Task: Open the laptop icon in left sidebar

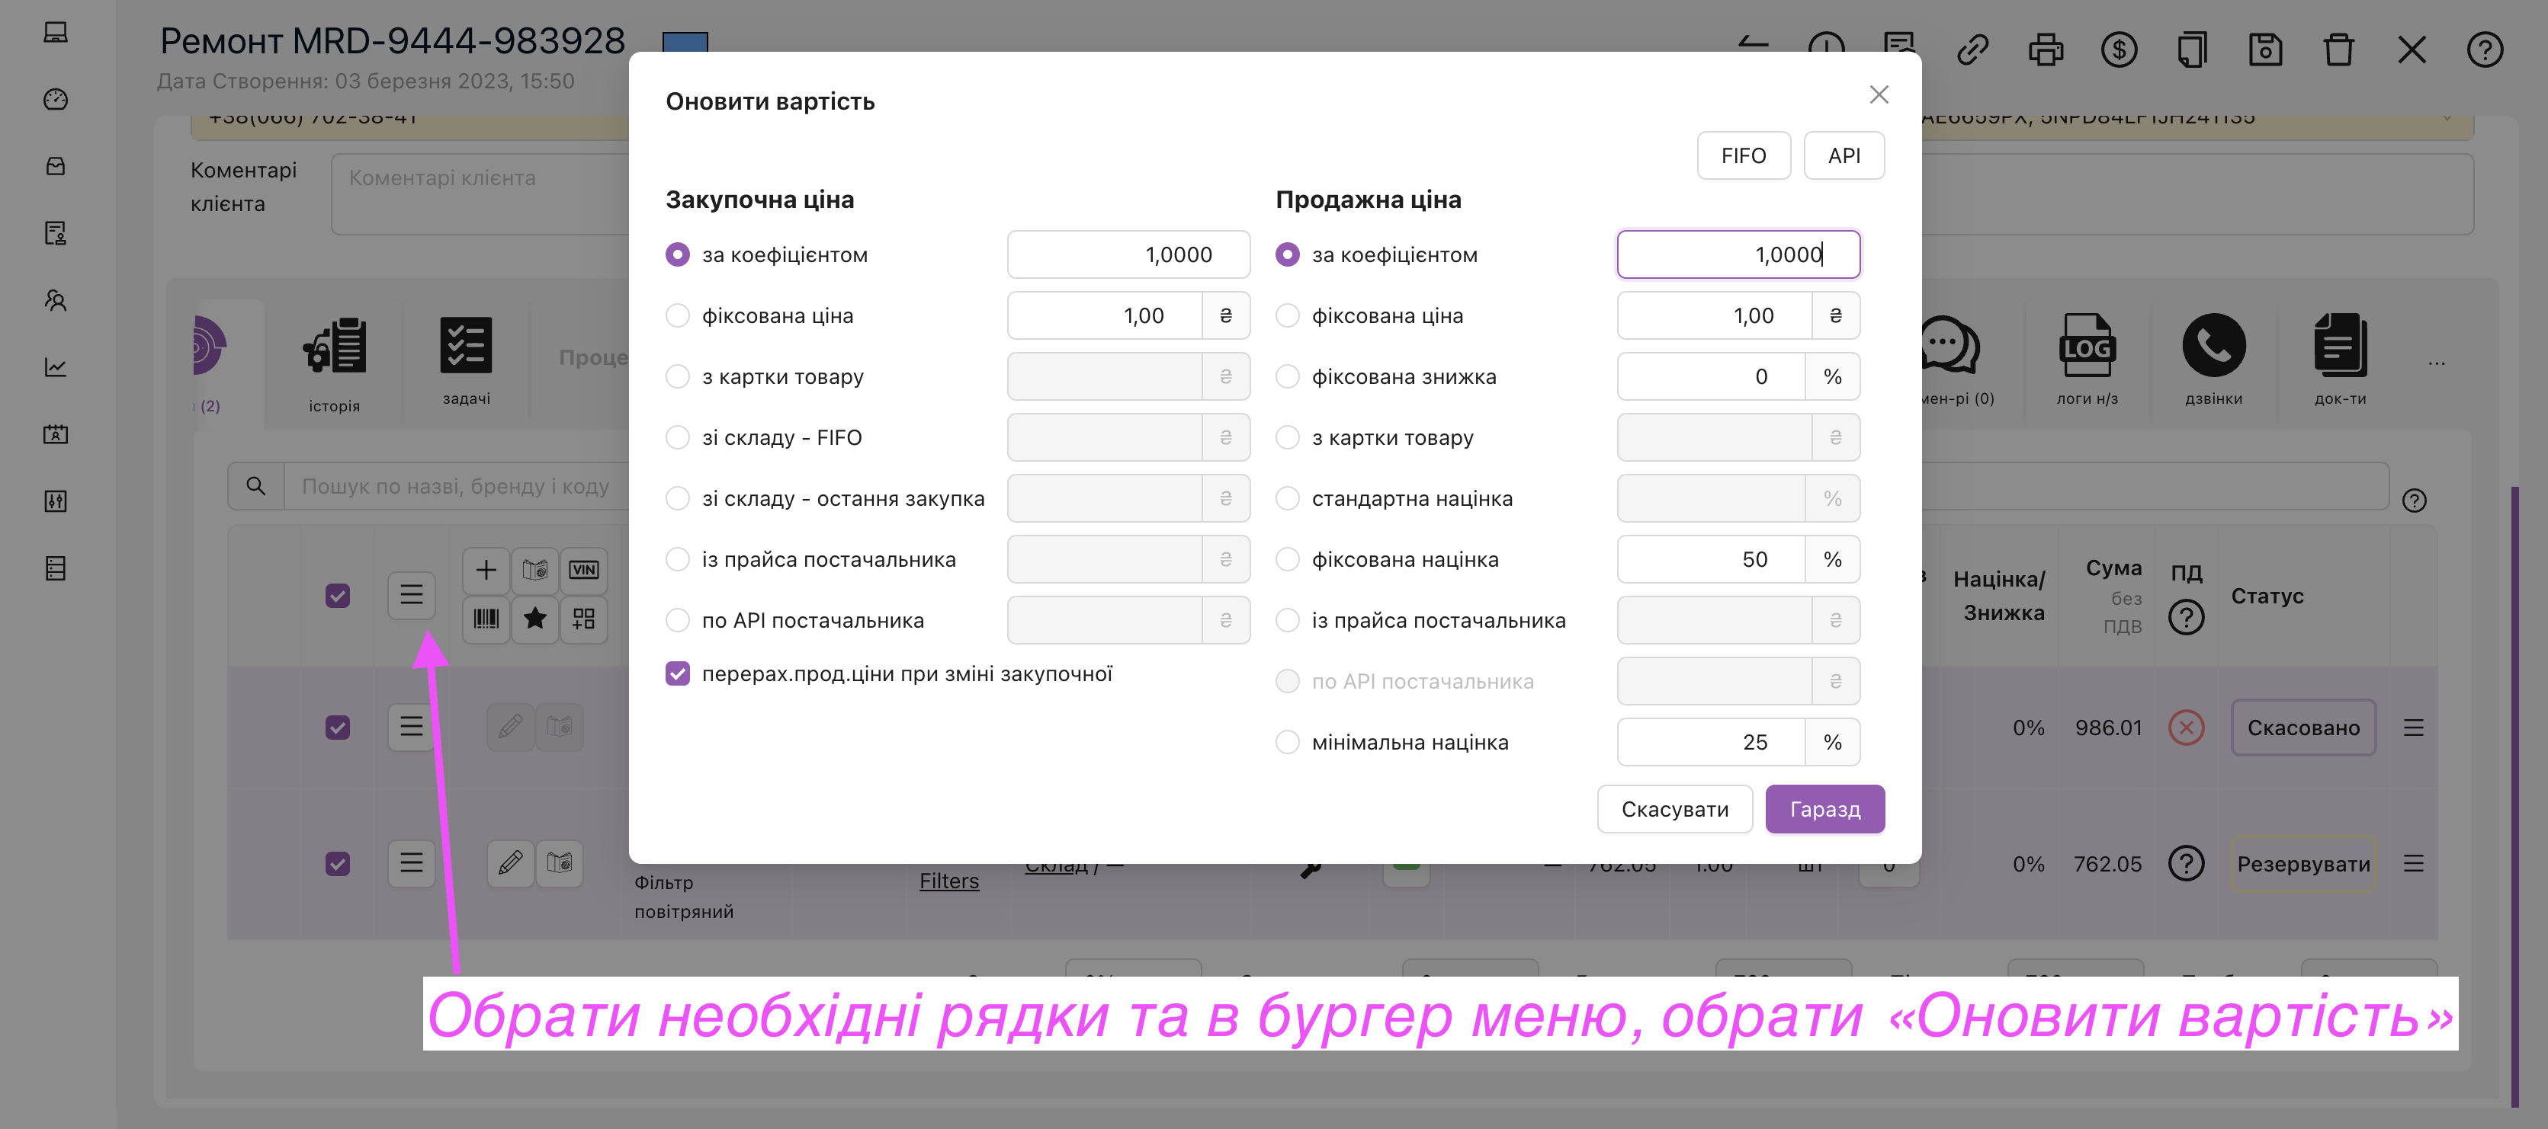Action: tap(56, 33)
